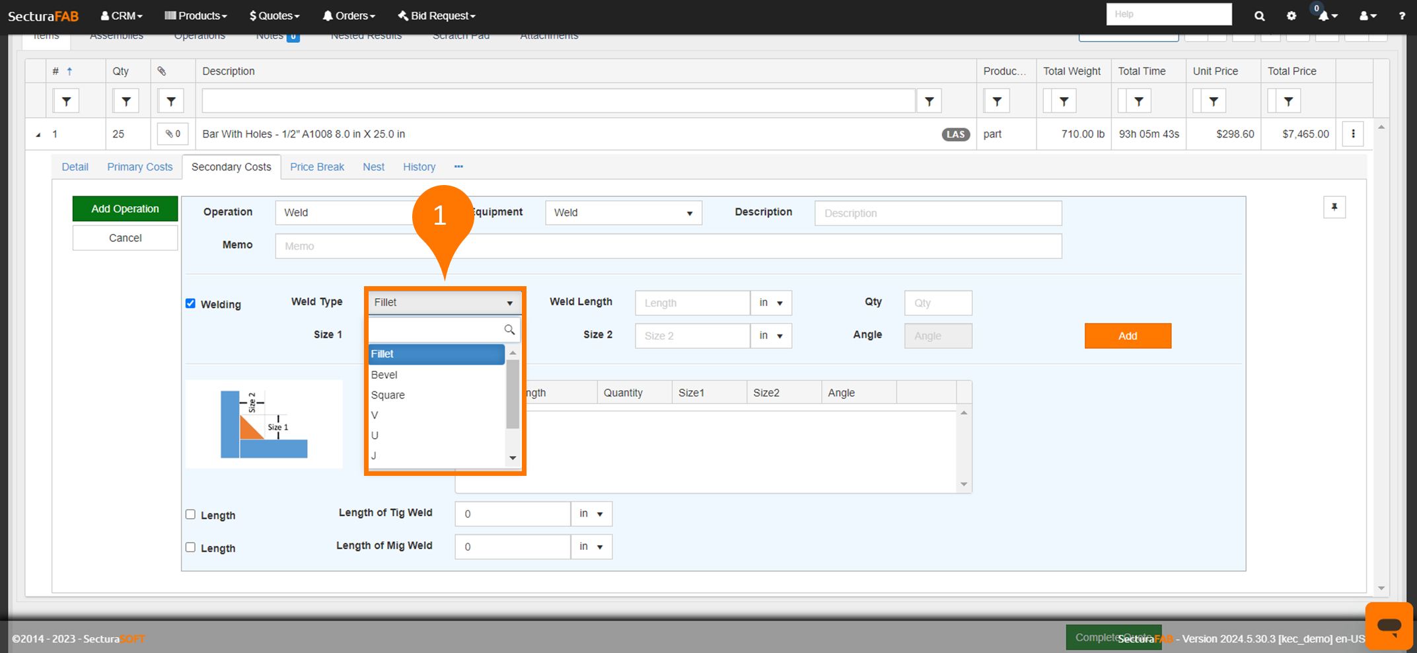Click the Weld Type list scrollbar thumb
This screenshot has width=1417, height=653.
(x=513, y=394)
